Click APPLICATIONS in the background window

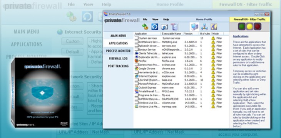point(27,44)
